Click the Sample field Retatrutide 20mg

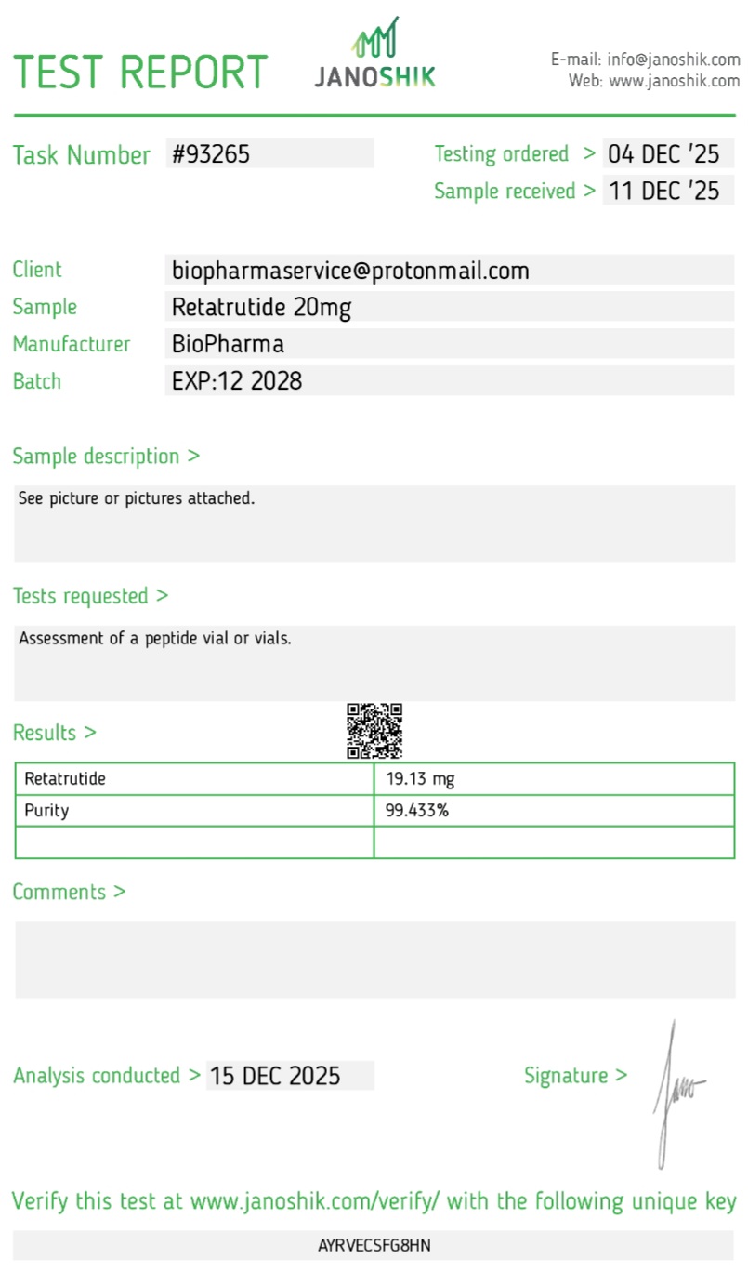pos(449,307)
